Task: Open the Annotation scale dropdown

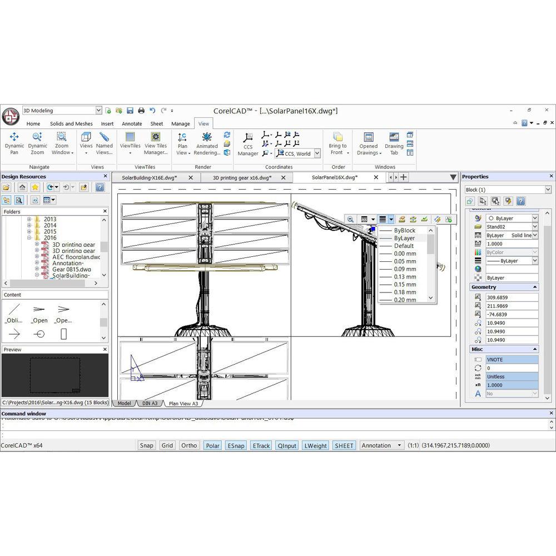Action: 399,445
